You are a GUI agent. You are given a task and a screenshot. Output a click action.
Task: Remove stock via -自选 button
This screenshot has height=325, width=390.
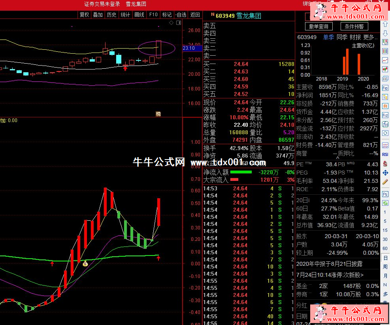point(181,15)
